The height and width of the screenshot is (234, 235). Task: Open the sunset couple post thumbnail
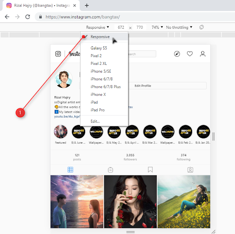click(77, 202)
